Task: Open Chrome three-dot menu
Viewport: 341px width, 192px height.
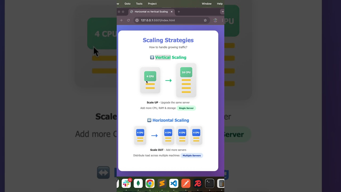Action: (x=222, y=20)
